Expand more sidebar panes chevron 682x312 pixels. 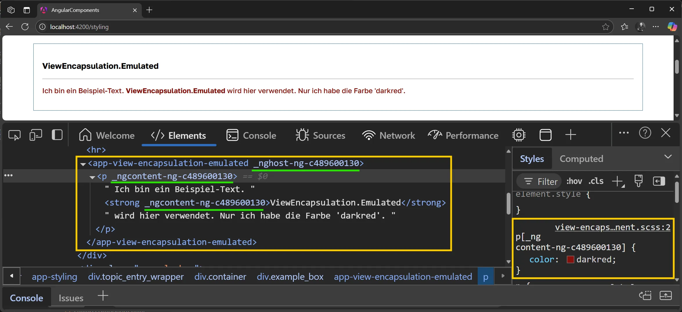point(668,157)
